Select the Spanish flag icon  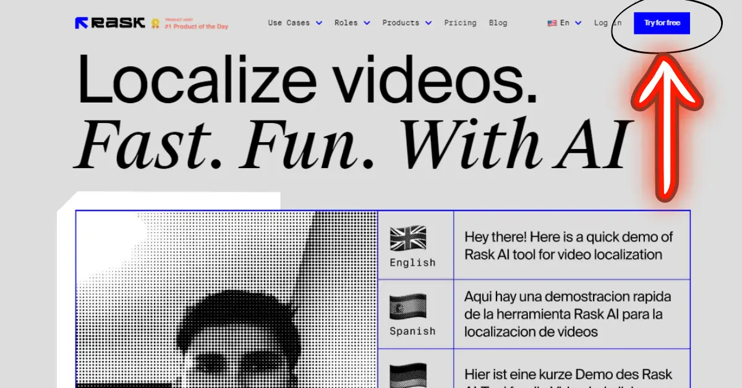pos(408,307)
